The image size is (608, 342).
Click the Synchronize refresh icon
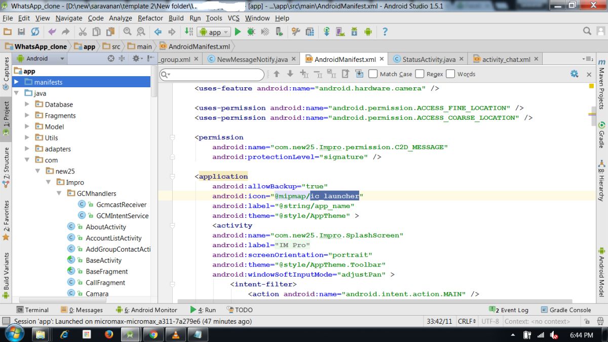[35, 31]
